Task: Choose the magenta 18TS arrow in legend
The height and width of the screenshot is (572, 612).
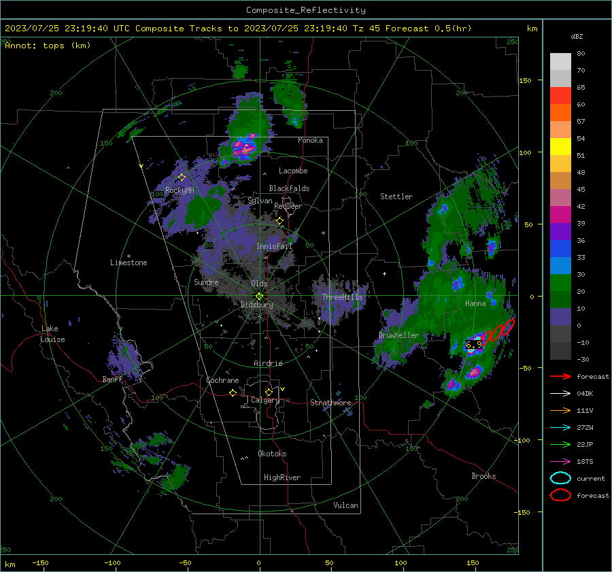Action: (x=560, y=462)
